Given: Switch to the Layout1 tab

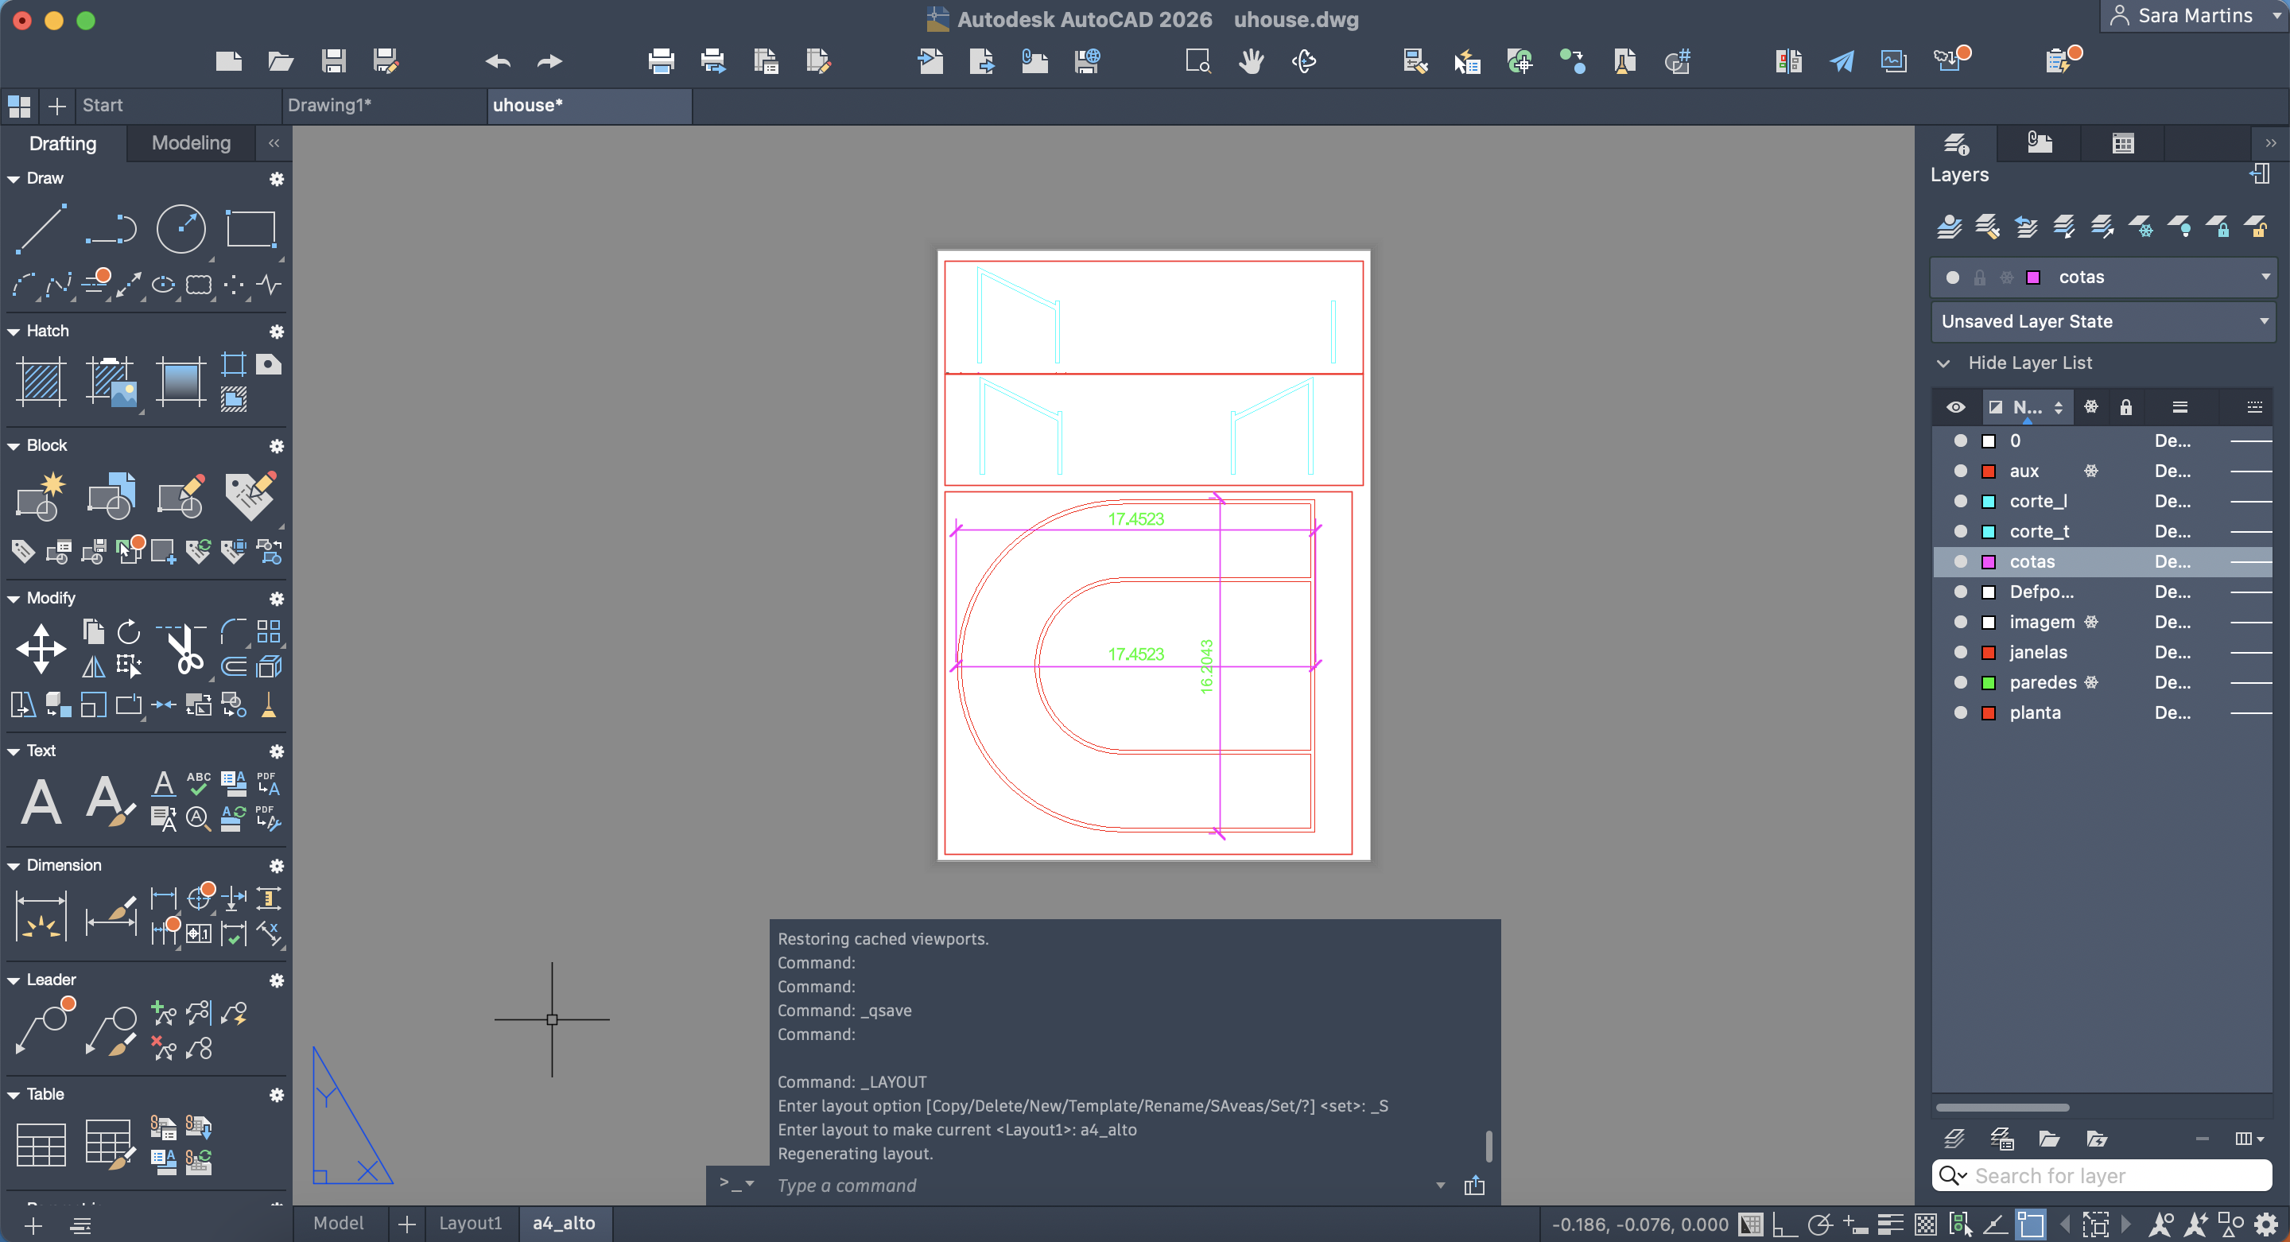Looking at the screenshot, I should point(469,1224).
